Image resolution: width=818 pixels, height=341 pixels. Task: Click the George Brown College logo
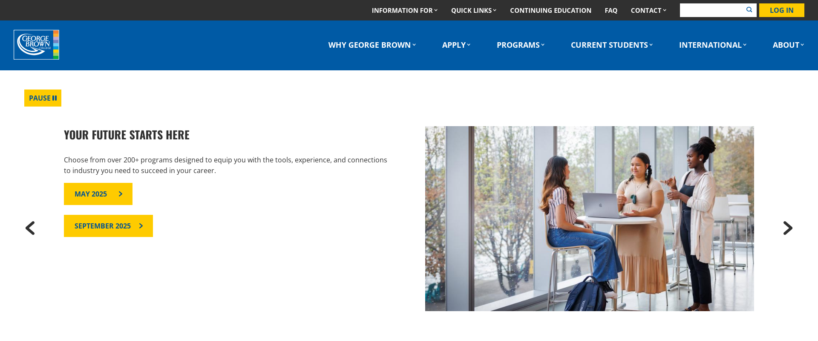[36, 45]
